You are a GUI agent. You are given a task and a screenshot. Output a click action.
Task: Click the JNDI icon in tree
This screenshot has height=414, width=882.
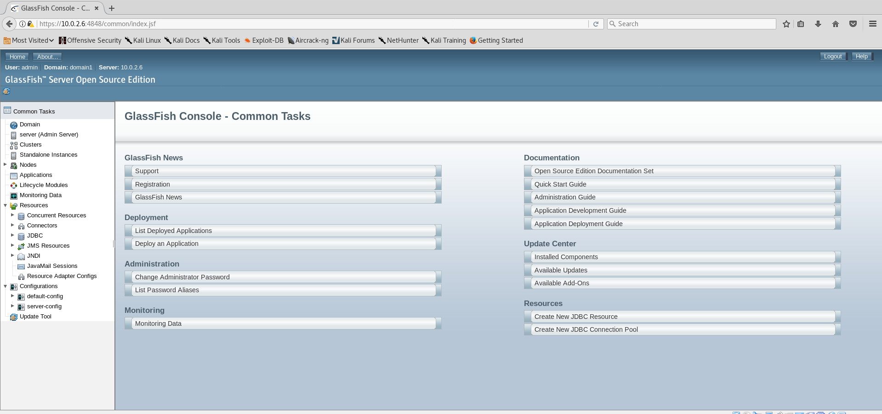pos(21,256)
